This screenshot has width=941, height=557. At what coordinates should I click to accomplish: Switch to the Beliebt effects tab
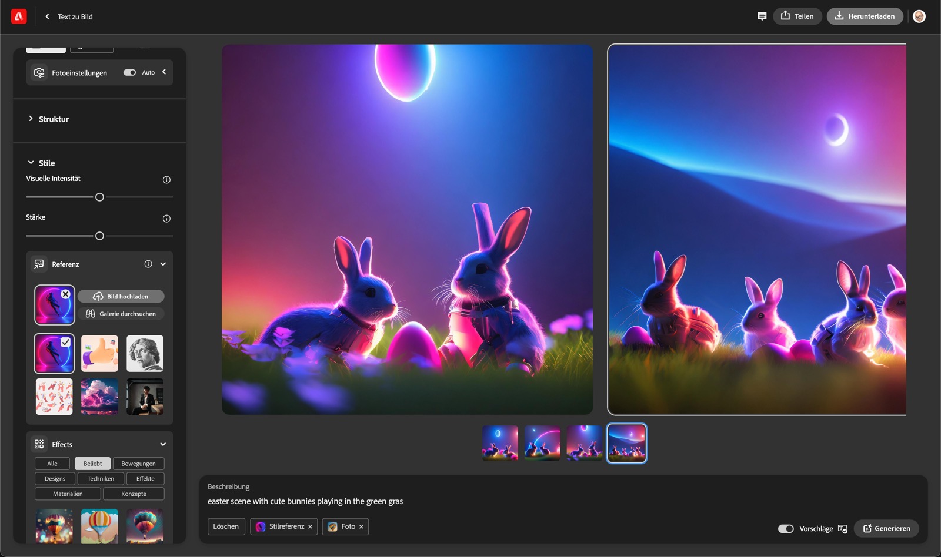92,464
